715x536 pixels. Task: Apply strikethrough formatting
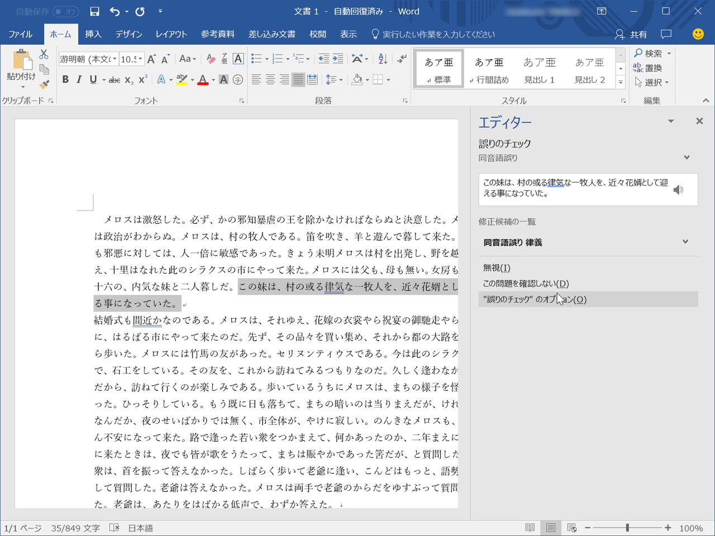click(114, 79)
